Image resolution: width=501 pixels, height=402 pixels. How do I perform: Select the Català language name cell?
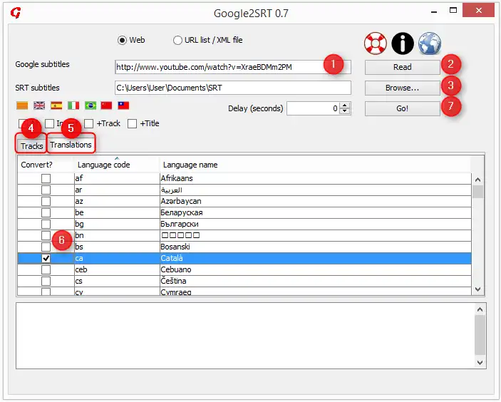click(x=316, y=258)
